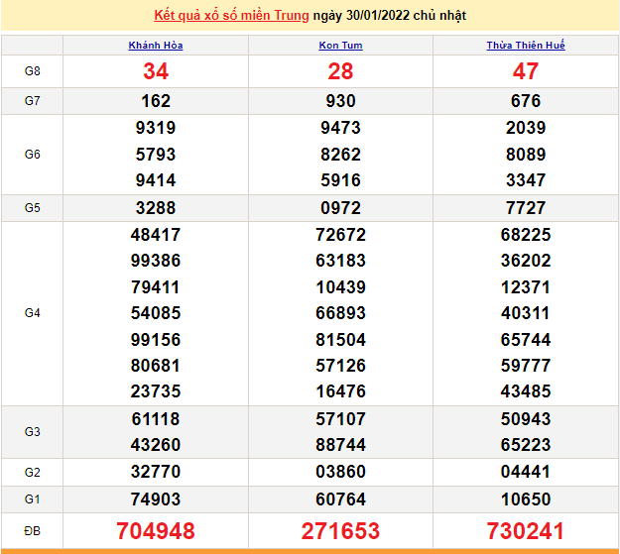Click the red G8 number 34
Screen dimensions: 620x554
click(156, 71)
